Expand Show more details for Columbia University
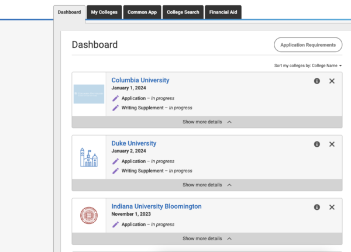The image size is (351, 252). pyautogui.click(x=207, y=122)
